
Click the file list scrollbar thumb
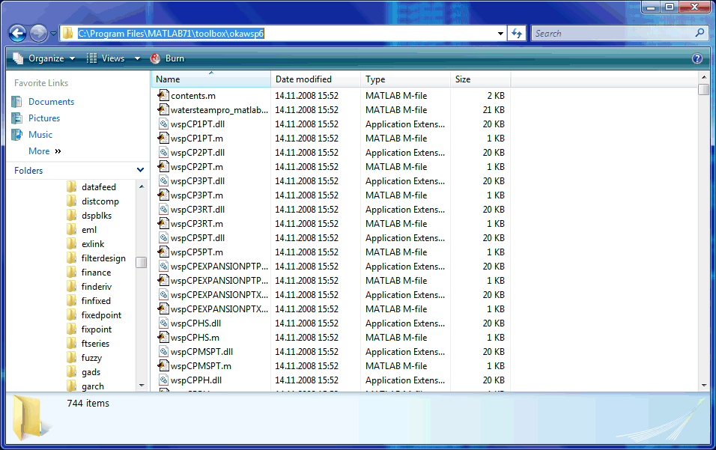(704, 89)
